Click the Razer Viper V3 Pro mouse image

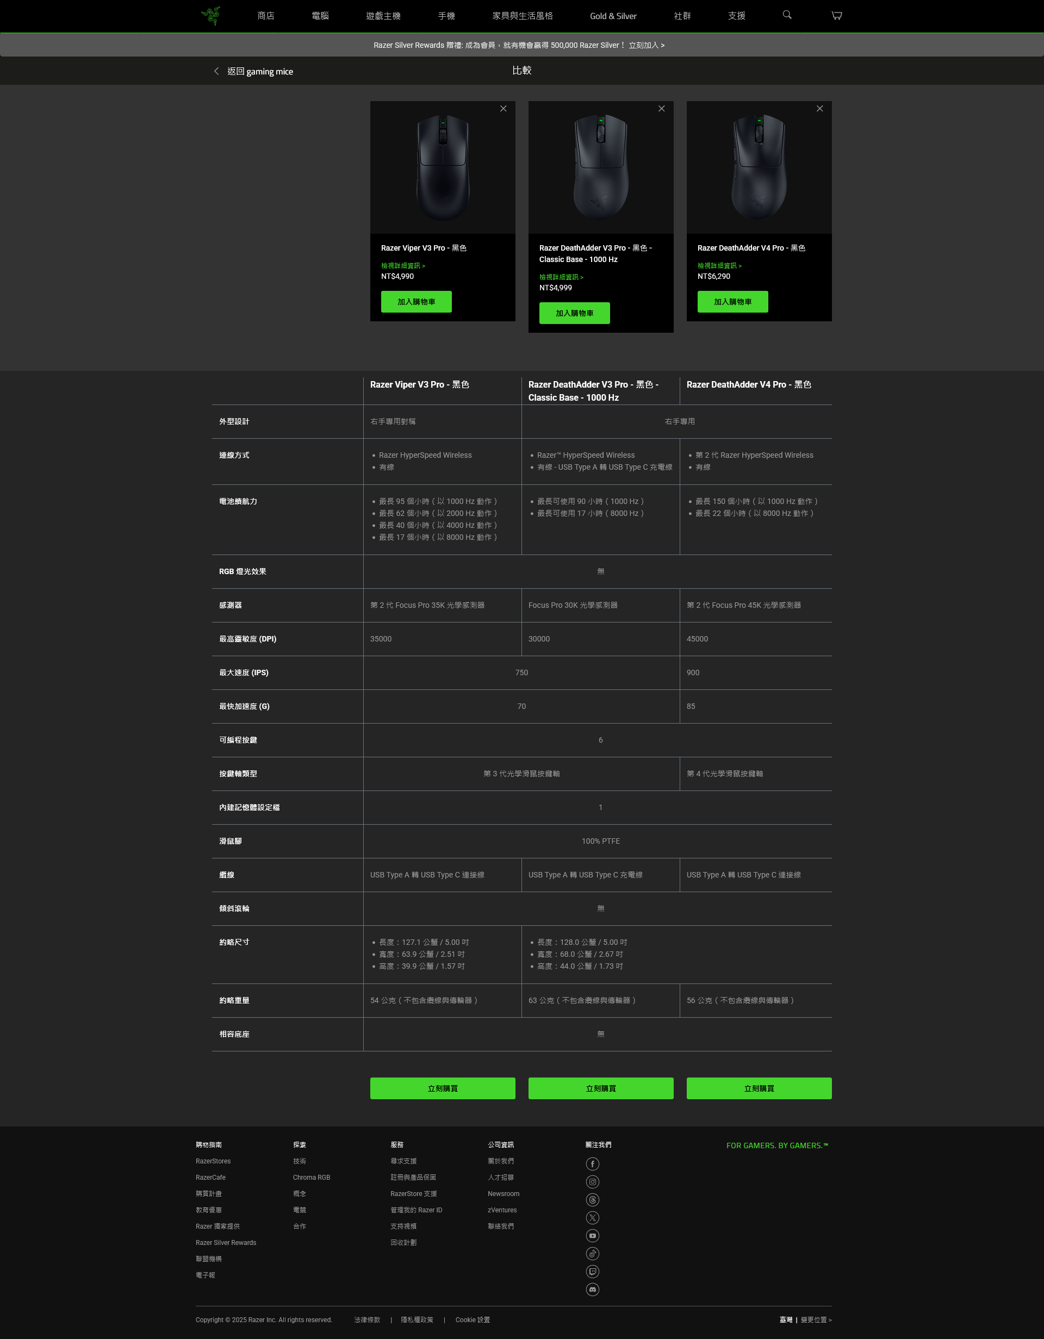pos(443,167)
